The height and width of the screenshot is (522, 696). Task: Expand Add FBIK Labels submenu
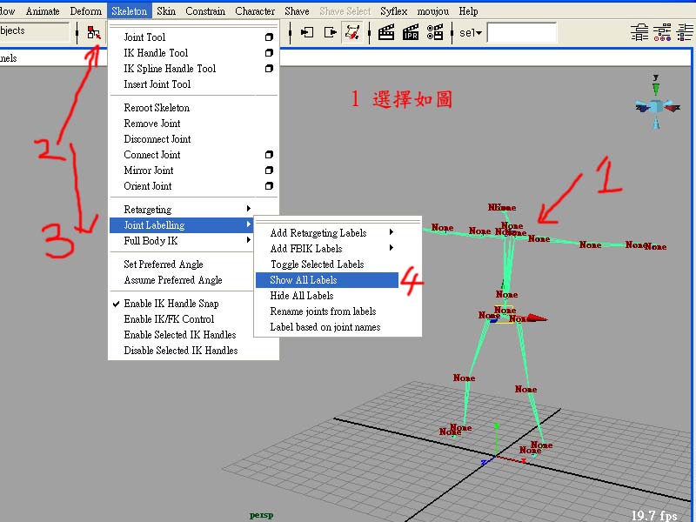pyautogui.click(x=391, y=248)
